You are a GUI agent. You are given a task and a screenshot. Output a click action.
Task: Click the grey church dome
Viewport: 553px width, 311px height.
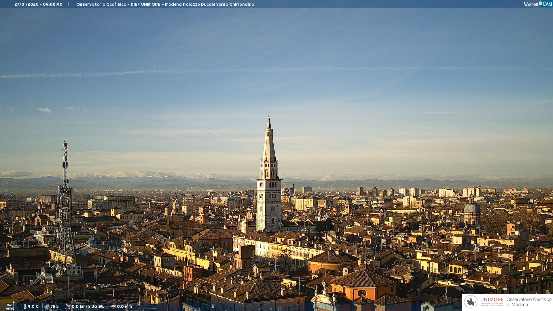472,207
